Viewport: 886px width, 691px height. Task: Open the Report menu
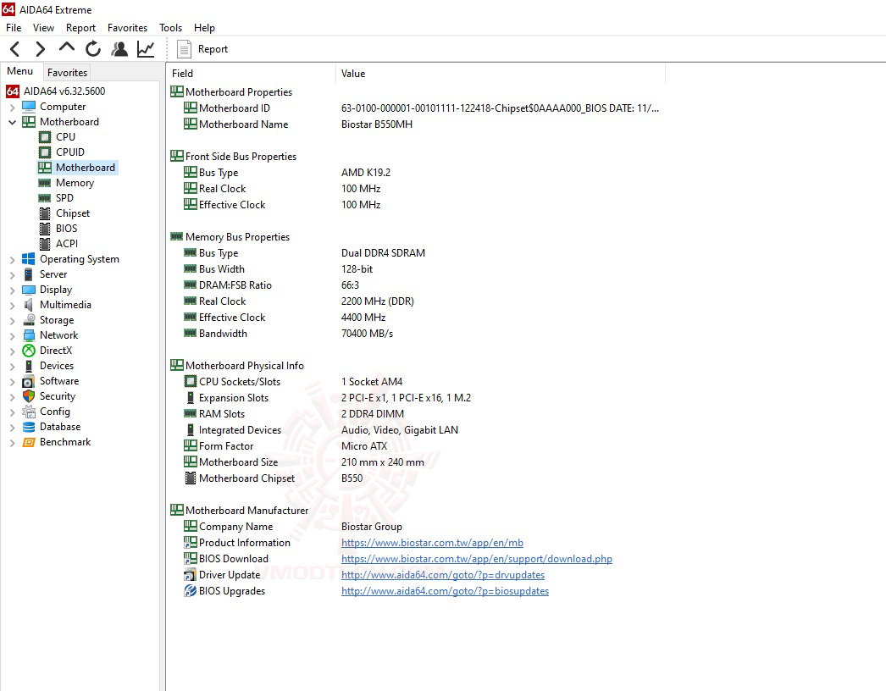point(80,28)
